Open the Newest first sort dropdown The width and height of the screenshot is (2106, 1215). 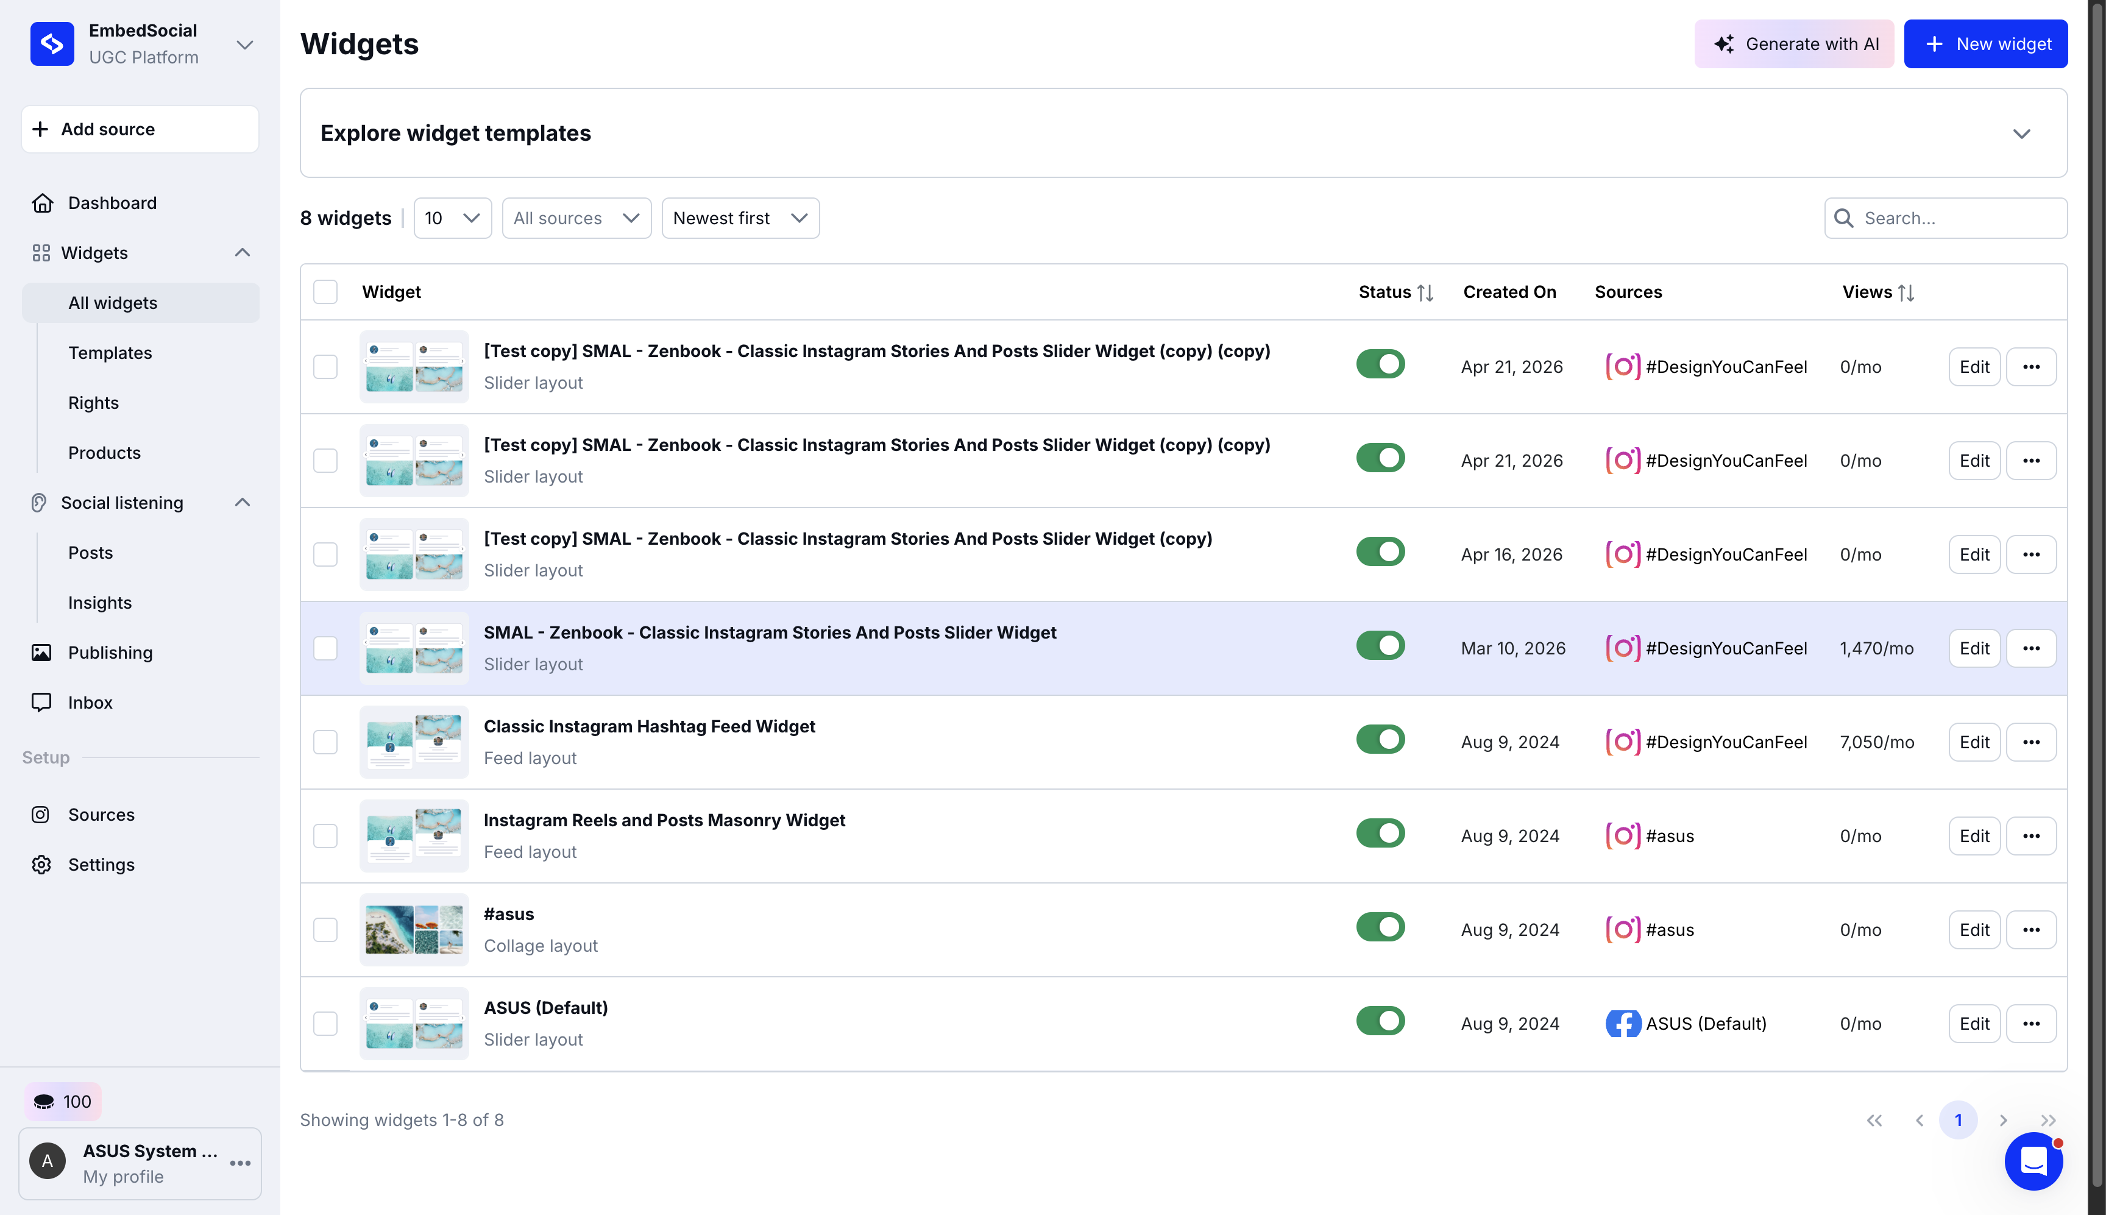pos(740,218)
